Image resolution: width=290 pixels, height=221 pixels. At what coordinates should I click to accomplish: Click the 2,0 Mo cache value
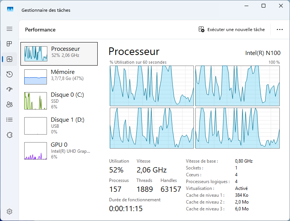click(x=242, y=202)
